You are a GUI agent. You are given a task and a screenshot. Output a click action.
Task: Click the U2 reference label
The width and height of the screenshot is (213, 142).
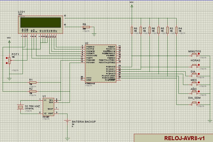87,43
